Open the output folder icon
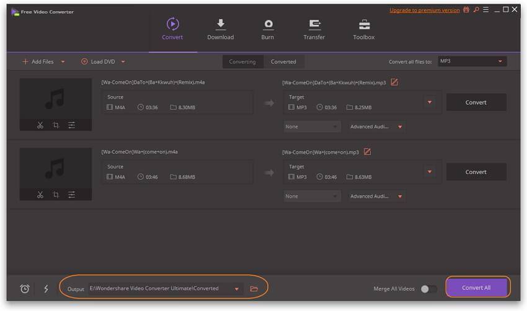The image size is (527, 311). (254, 289)
